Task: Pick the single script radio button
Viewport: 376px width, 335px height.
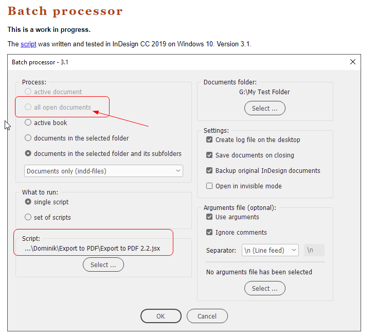Action: pyautogui.click(x=28, y=202)
